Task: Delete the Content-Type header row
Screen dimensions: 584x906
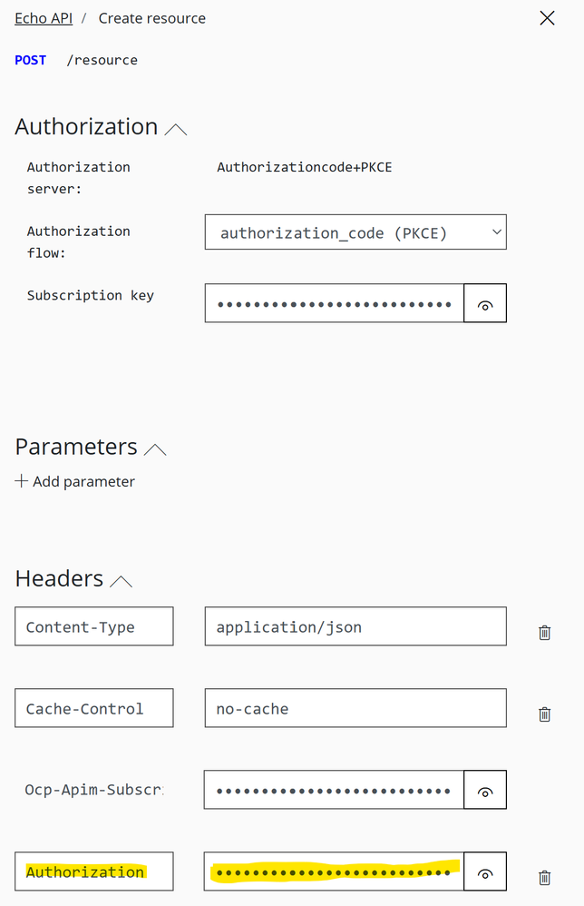Action: [544, 633]
